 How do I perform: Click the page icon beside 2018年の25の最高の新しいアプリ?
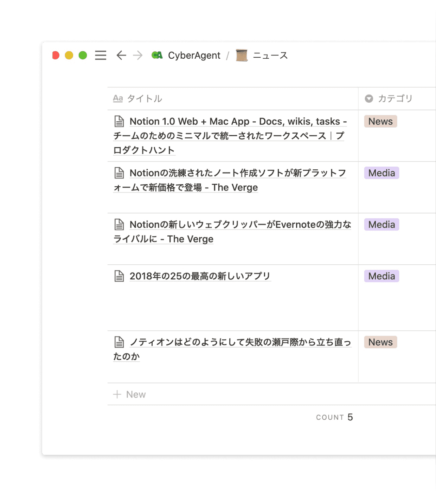[119, 276]
